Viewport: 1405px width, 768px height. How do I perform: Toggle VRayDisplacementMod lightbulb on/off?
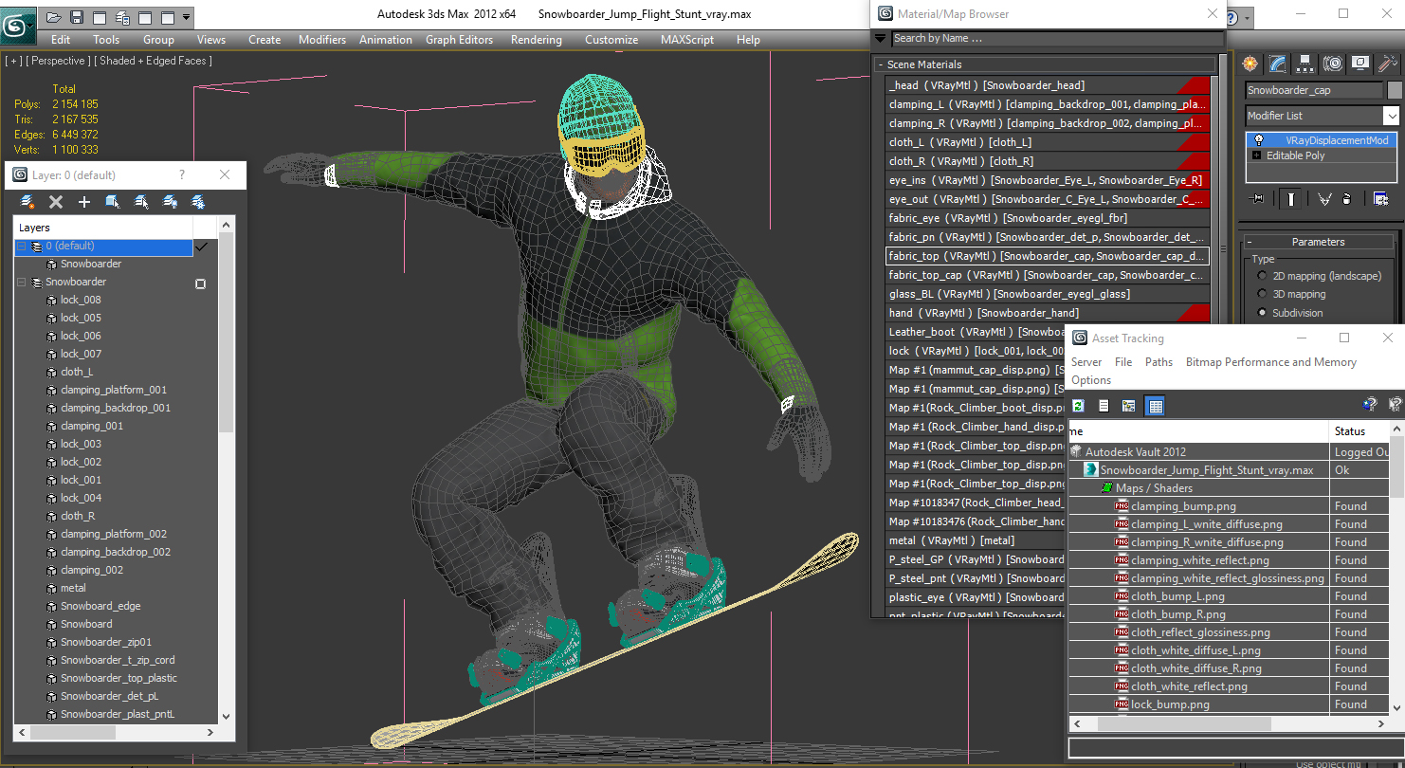(1258, 140)
